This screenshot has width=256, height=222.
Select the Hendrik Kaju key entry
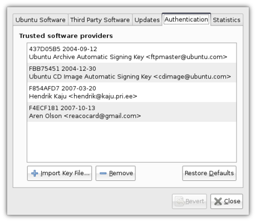click(x=132, y=92)
